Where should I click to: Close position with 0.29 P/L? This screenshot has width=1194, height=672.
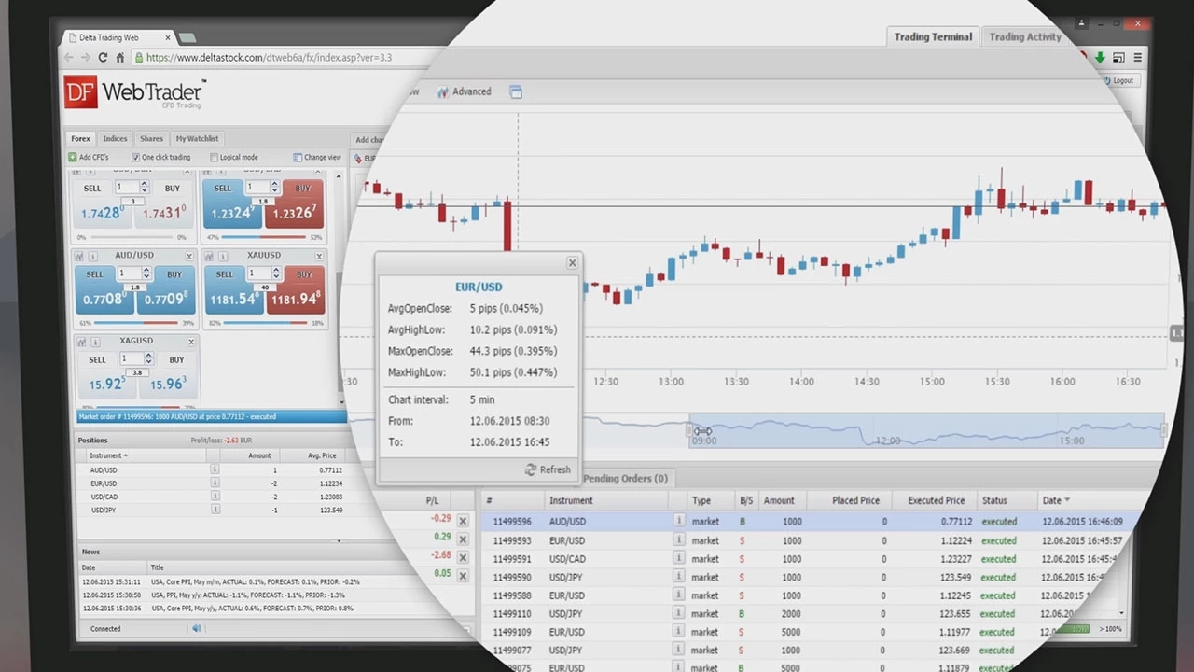click(463, 539)
